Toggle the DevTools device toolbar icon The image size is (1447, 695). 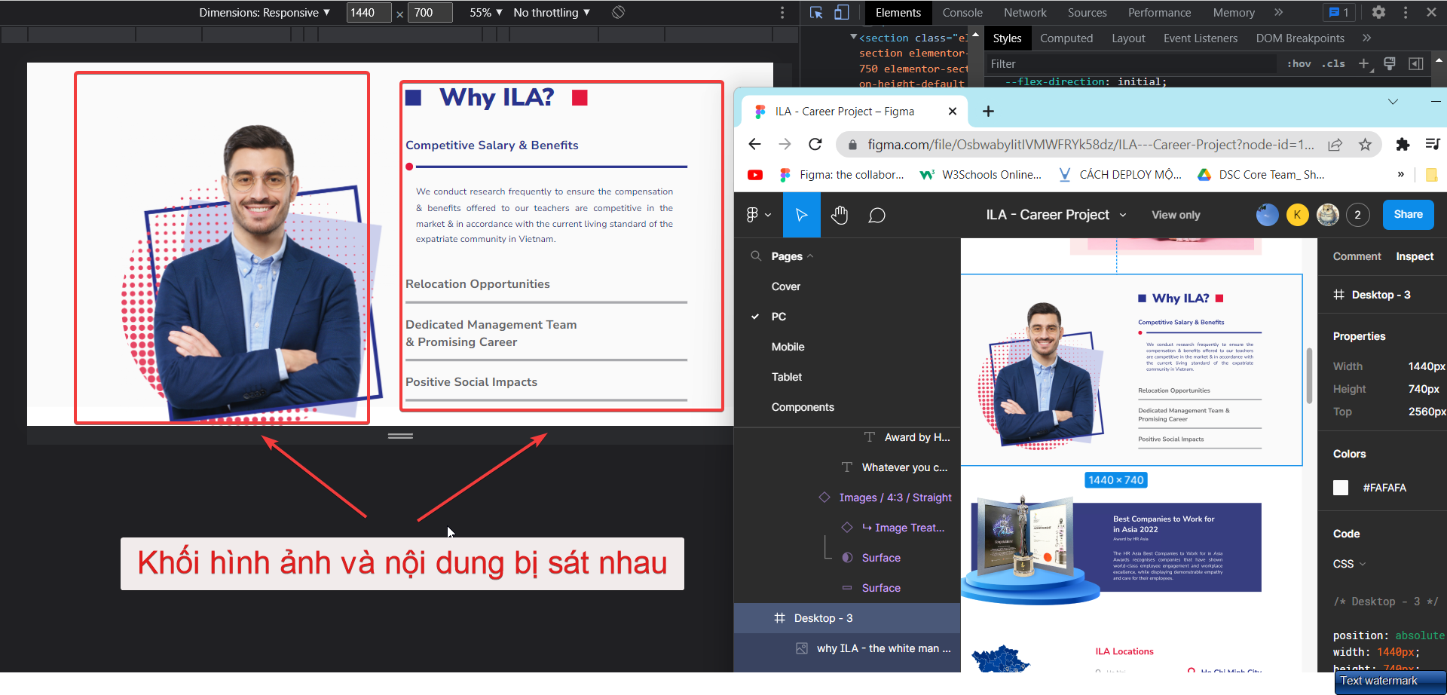(x=841, y=12)
